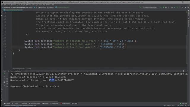
Task: Open the CheckStyle tool window tab
Action: click(x=24, y=103)
